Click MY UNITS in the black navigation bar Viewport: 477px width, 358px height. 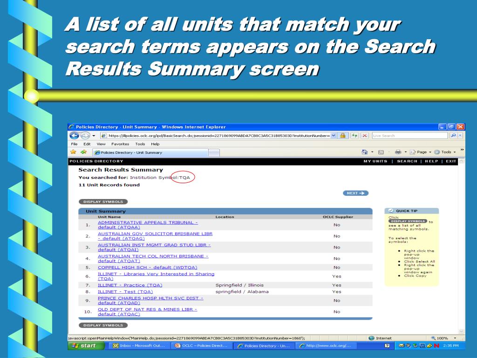point(375,161)
